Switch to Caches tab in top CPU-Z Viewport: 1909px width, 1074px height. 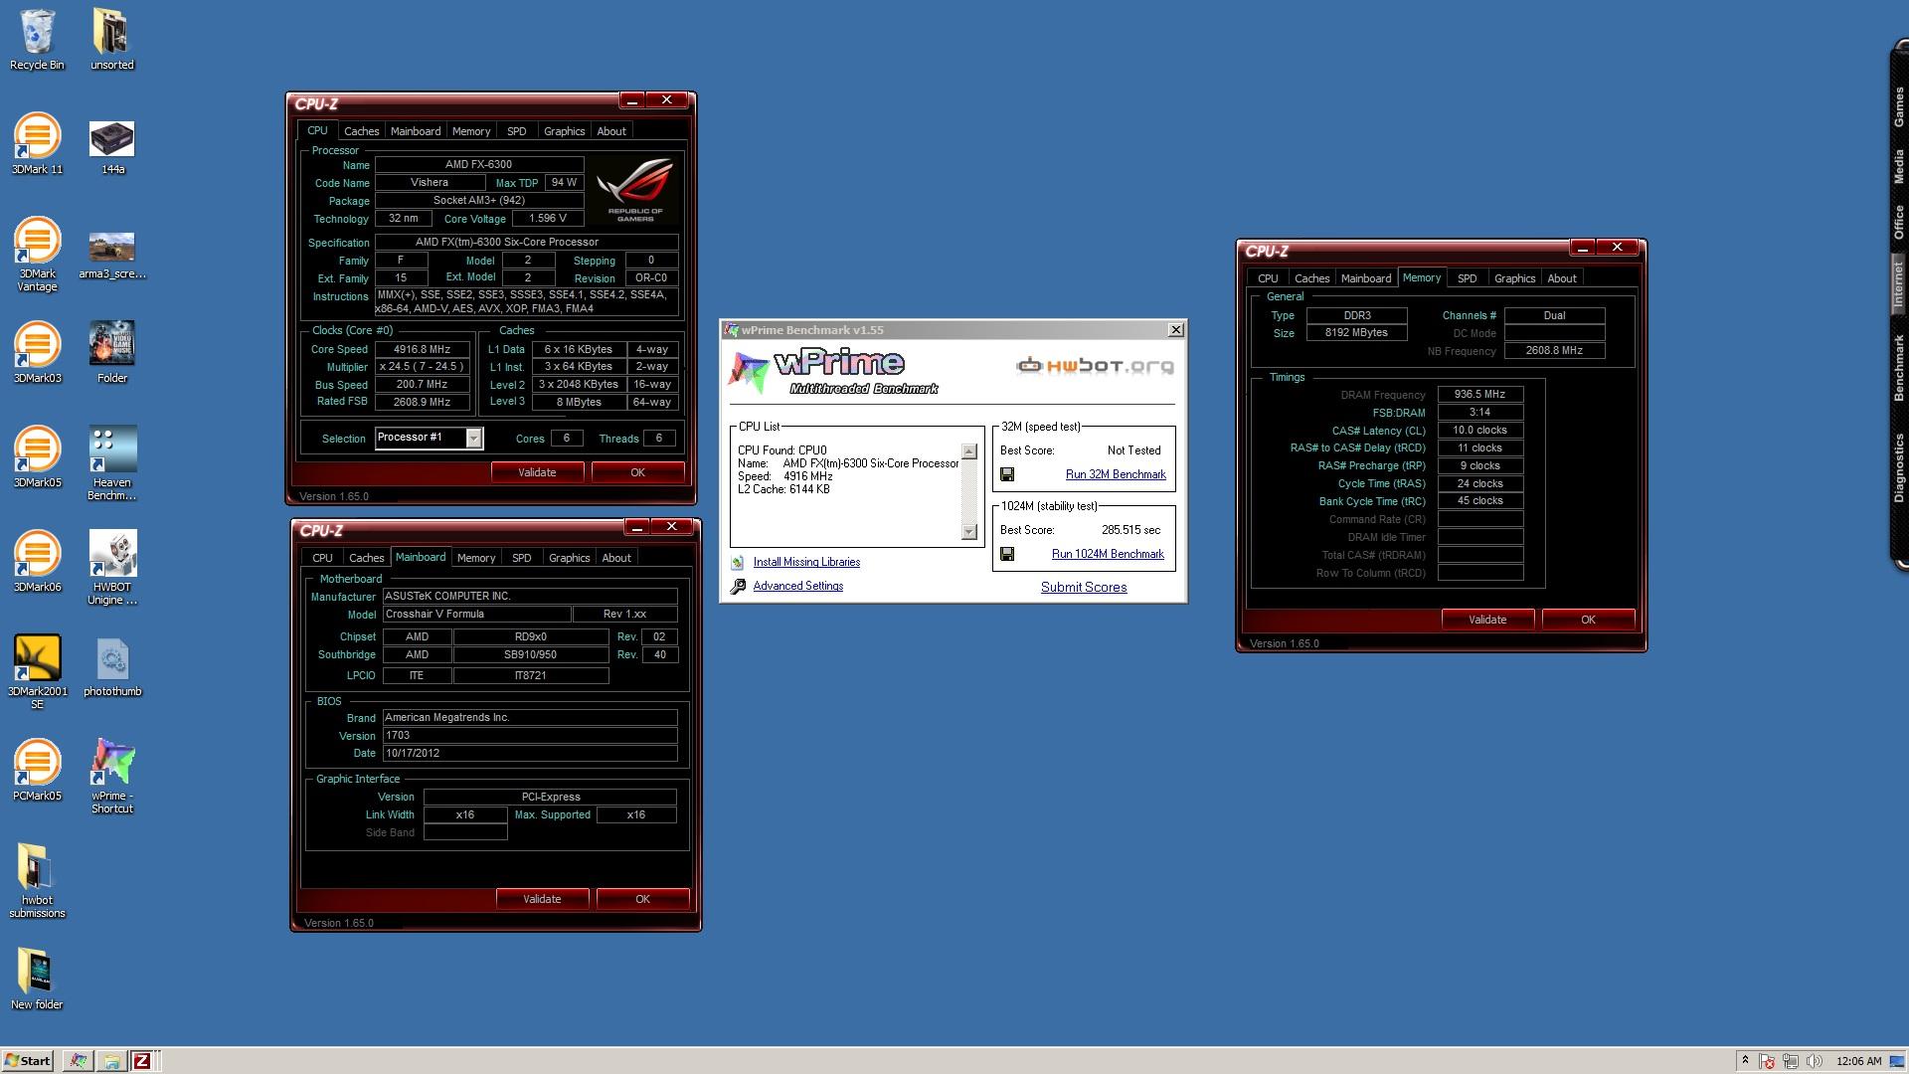point(361,131)
